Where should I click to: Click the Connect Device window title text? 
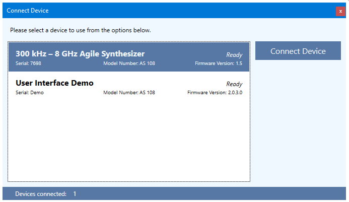point(28,11)
